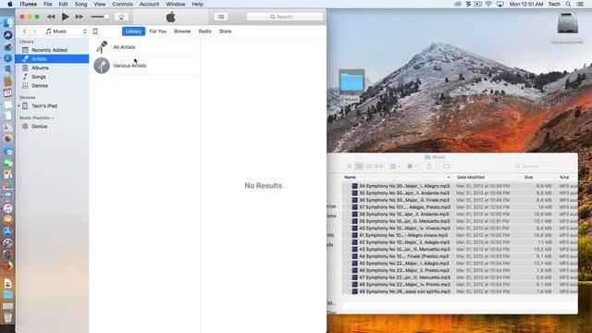Click the iTunes Next track fast-forward button
The width and height of the screenshot is (592, 333).
click(x=79, y=17)
